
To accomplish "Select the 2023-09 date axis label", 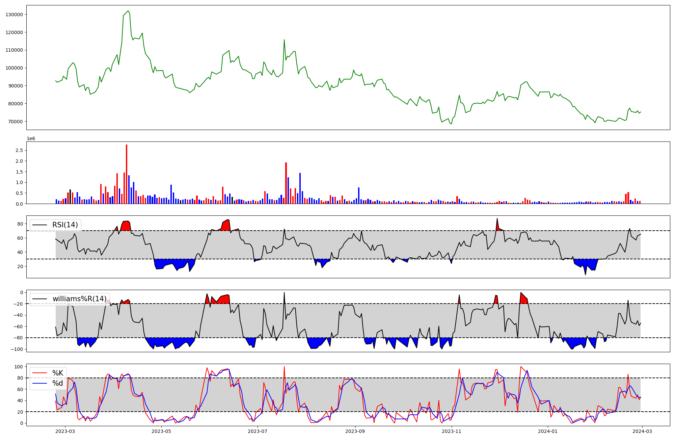I will (x=355, y=431).
